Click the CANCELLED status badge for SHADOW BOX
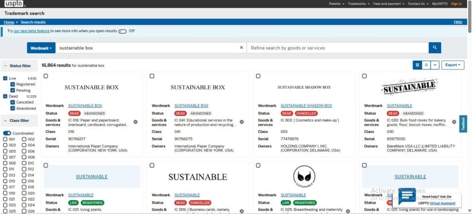472x214 pixels. point(306,114)
